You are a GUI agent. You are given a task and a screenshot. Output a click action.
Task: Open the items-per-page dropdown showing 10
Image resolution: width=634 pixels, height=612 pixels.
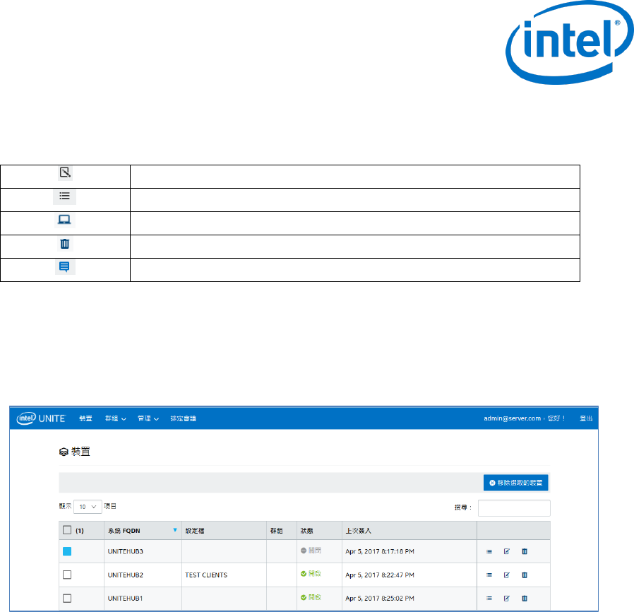tap(88, 507)
